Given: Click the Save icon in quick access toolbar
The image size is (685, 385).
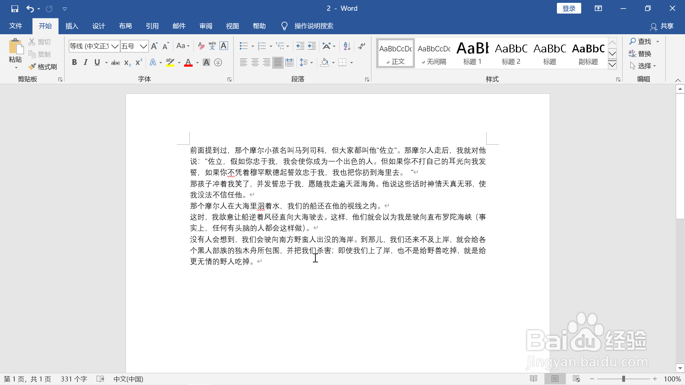Looking at the screenshot, I should [x=15, y=9].
